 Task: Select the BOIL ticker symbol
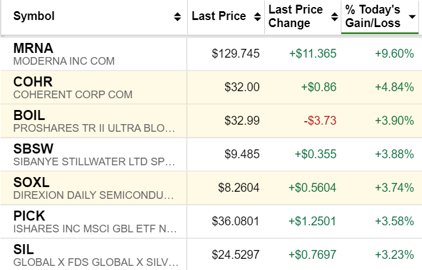pos(28,115)
